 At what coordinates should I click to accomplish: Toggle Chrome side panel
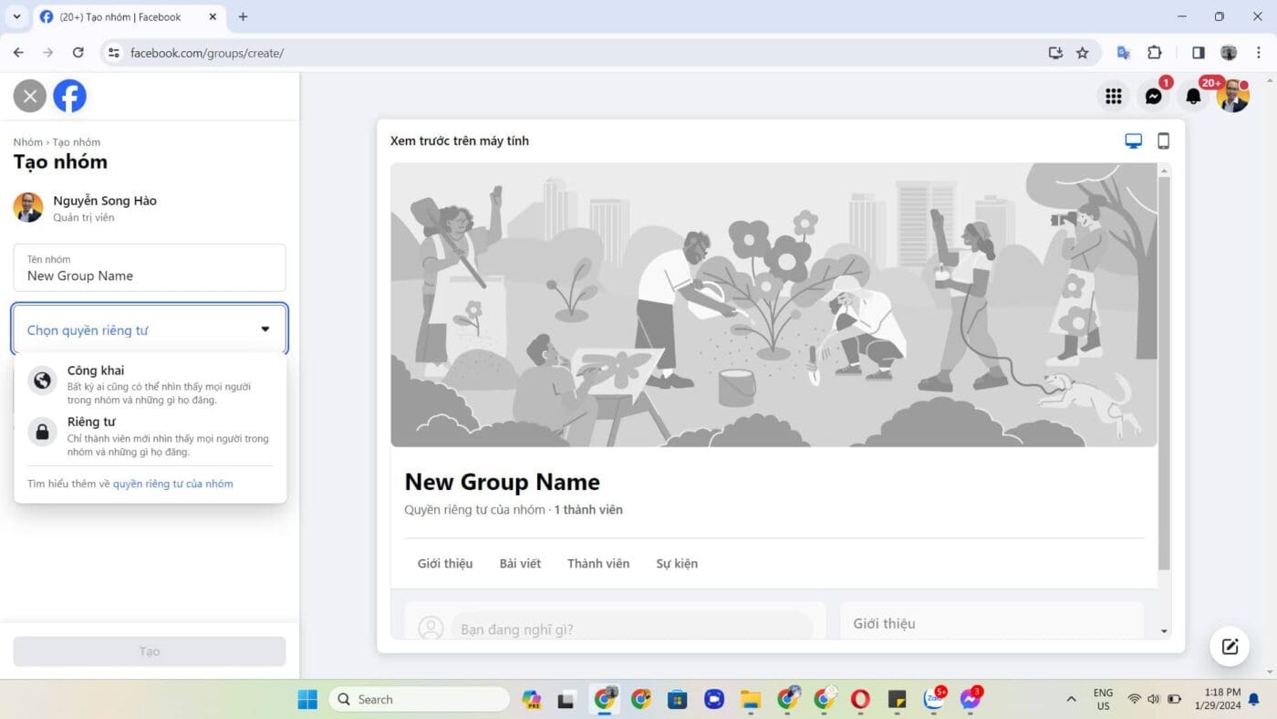coord(1198,53)
